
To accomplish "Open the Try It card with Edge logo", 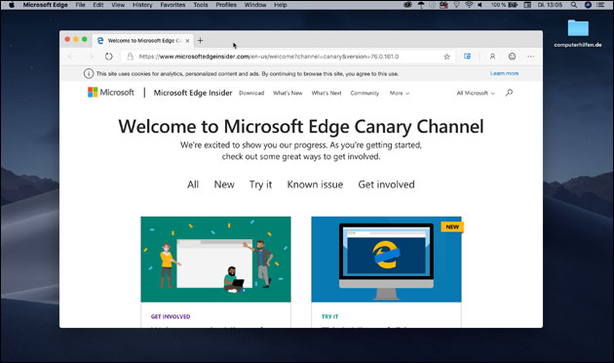I will tap(386, 260).
